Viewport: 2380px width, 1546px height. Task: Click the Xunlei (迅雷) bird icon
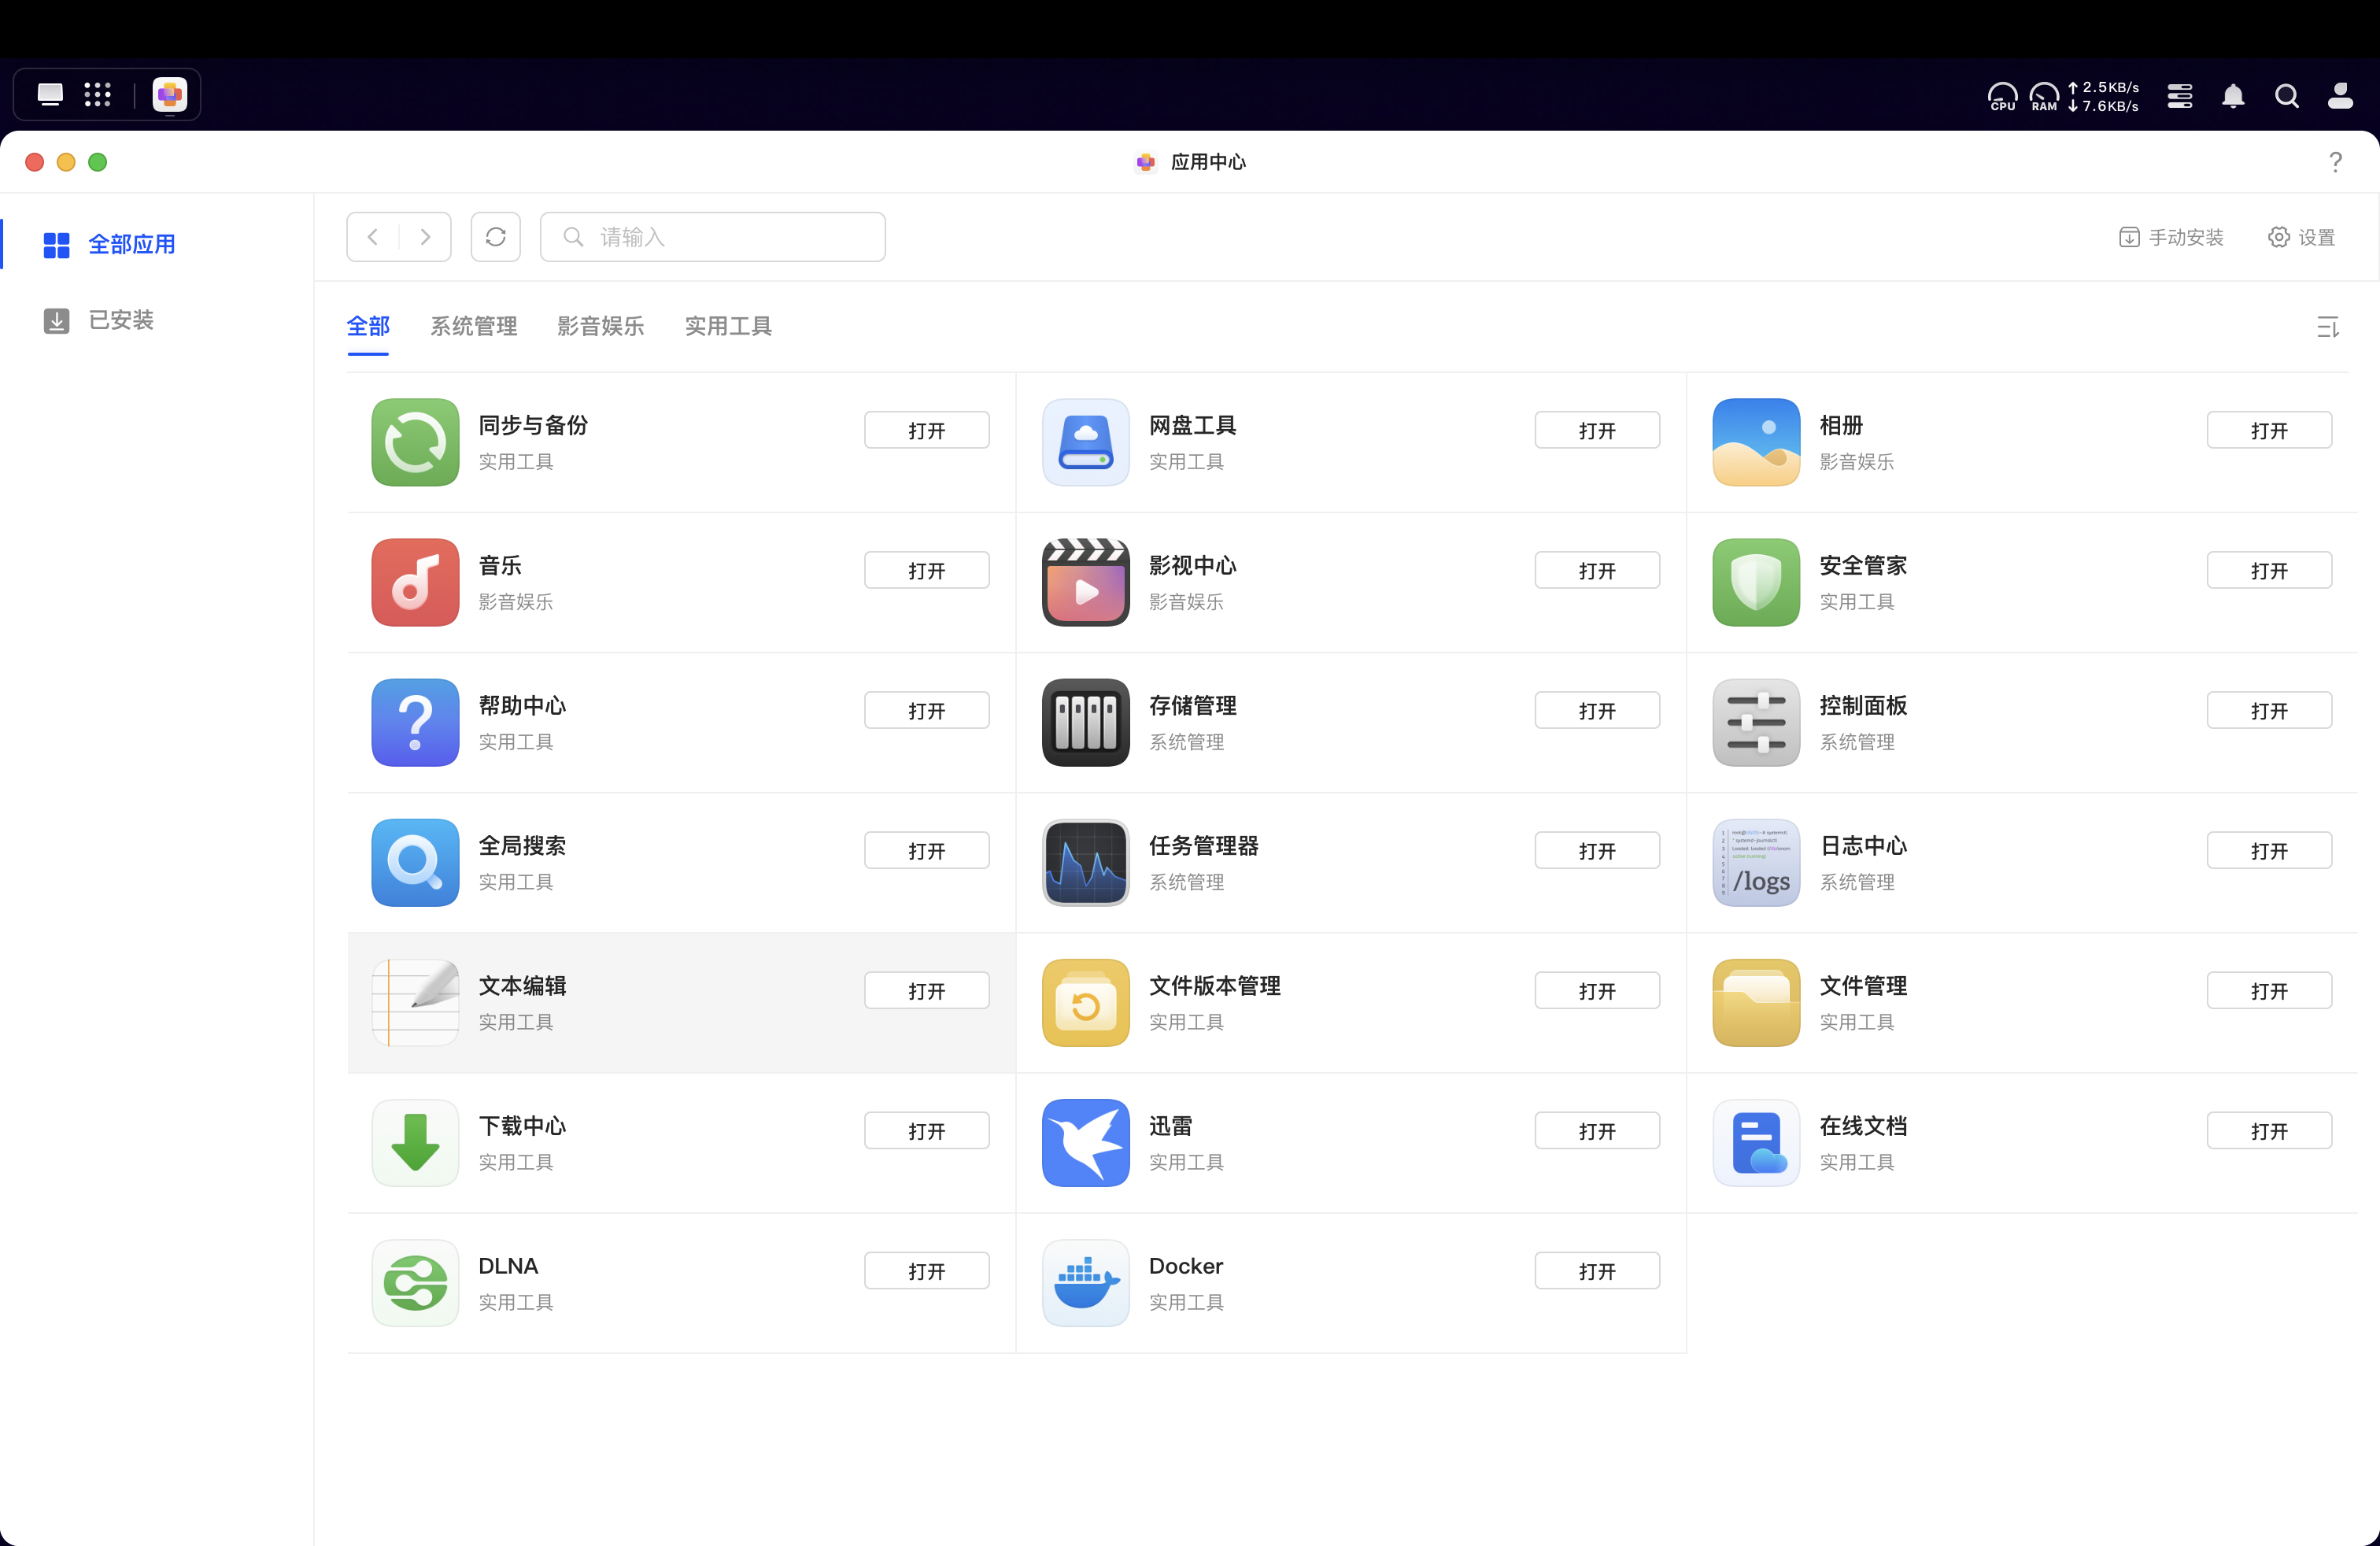pyautogui.click(x=1085, y=1143)
